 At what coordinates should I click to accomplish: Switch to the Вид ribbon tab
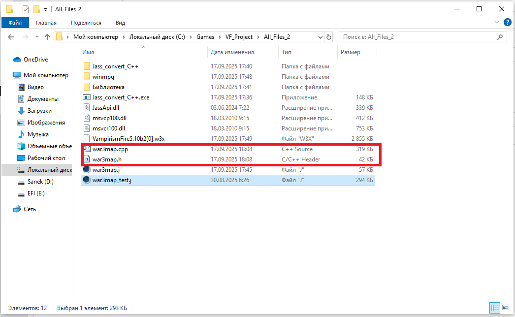pyautogui.click(x=120, y=23)
